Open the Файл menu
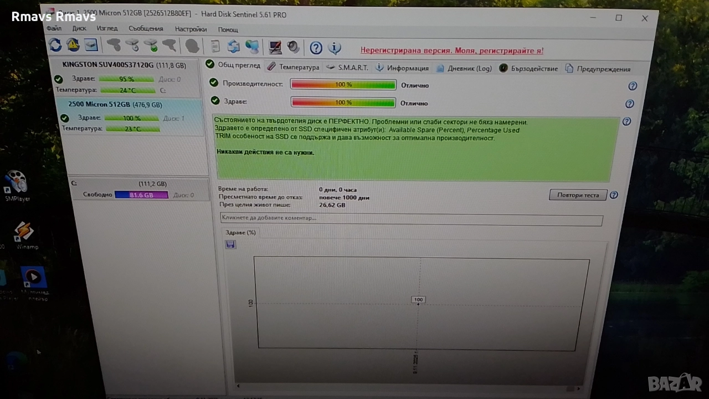The image size is (709, 399). [x=54, y=28]
